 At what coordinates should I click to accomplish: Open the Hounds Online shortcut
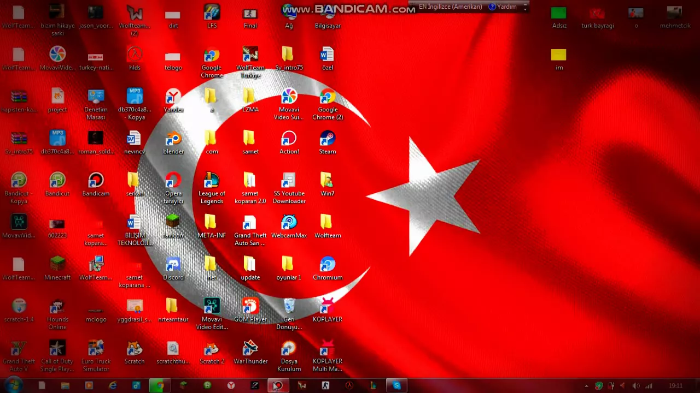(x=57, y=314)
